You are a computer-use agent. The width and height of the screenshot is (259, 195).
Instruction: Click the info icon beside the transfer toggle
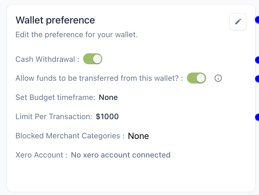pos(218,78)
